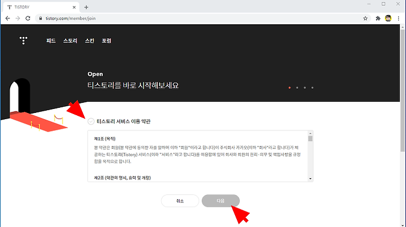Click the 취소 button
Viewport: 406px width, 227px height.
180,201
